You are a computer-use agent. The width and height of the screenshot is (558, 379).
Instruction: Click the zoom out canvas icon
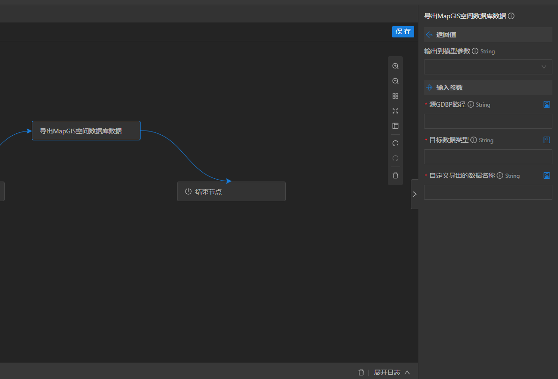pos(395,81)
